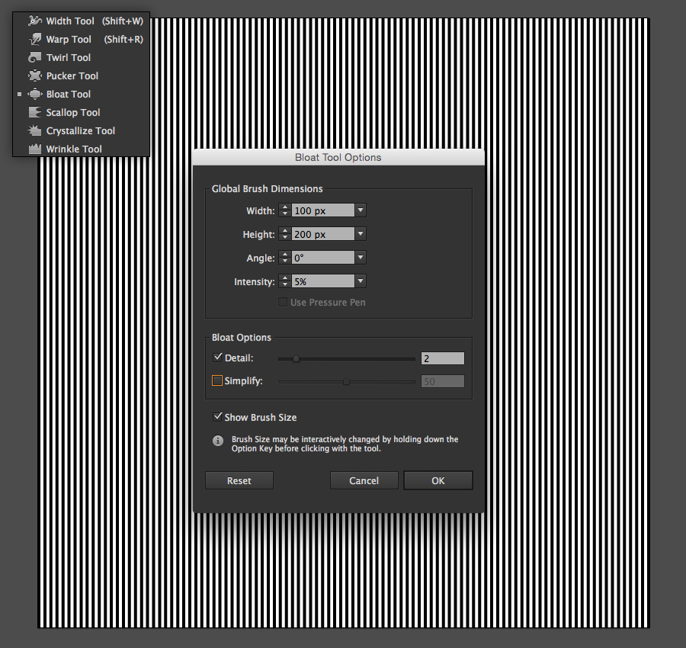The image size is (686, 648).
Task: Confirm settings with the OK button
Action: 438,480
